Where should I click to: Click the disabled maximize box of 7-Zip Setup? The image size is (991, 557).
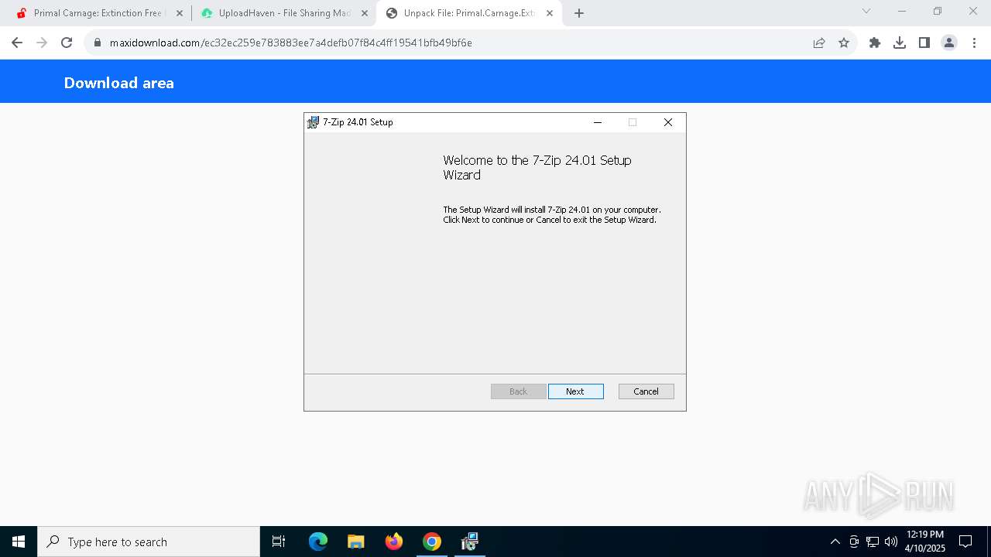pyautogui.click(x=633, y=122)
